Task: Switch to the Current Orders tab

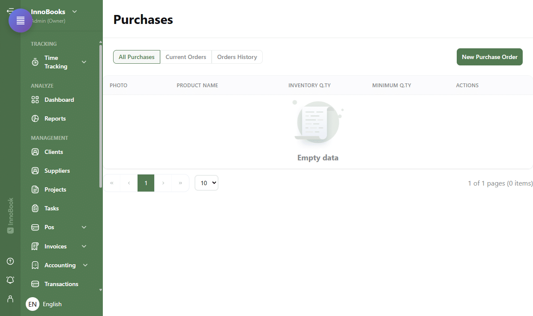Action: [x=186, y=57]
